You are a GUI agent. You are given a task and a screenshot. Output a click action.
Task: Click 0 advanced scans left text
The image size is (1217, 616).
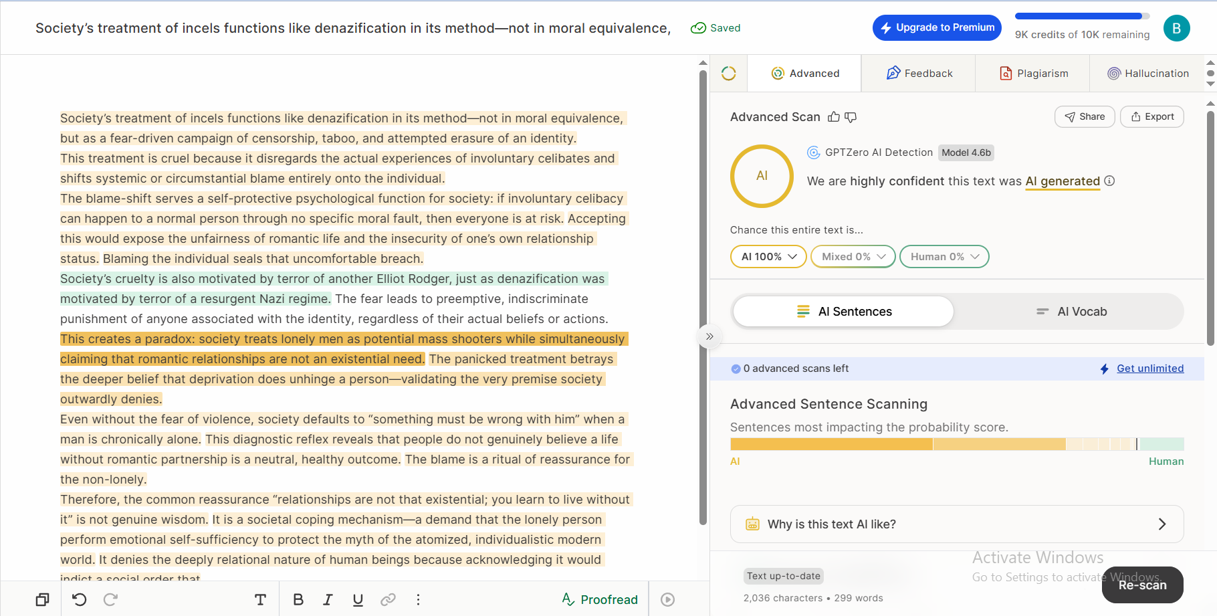click(796, 369)
